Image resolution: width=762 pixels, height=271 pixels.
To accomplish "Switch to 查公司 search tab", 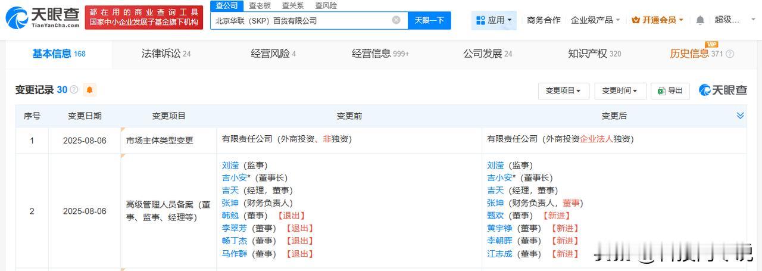I will (226, 5).
